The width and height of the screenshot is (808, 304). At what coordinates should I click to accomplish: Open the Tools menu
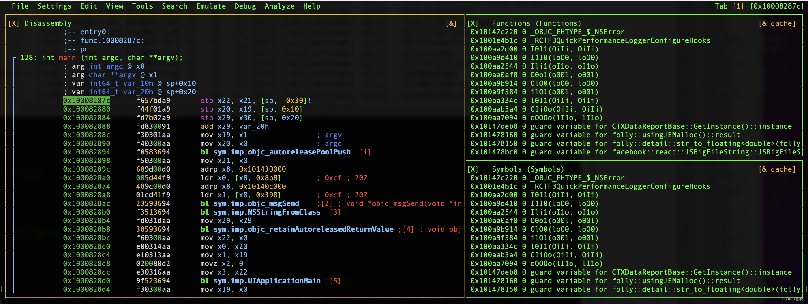tap(142, 6)
